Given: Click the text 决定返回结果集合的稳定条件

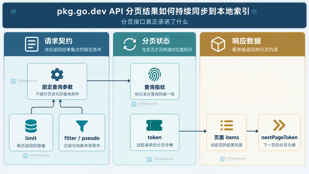Looking at the screenshot, I should (73, 50).
